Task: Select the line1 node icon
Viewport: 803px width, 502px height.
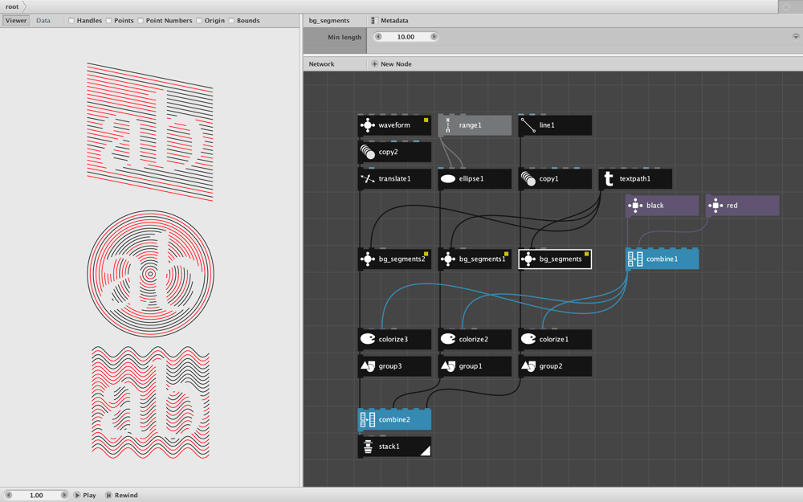Action: (528, 125)
